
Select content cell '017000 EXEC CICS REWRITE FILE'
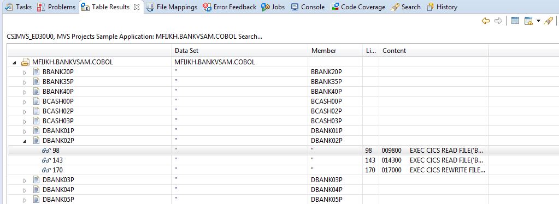coord(433,170)
